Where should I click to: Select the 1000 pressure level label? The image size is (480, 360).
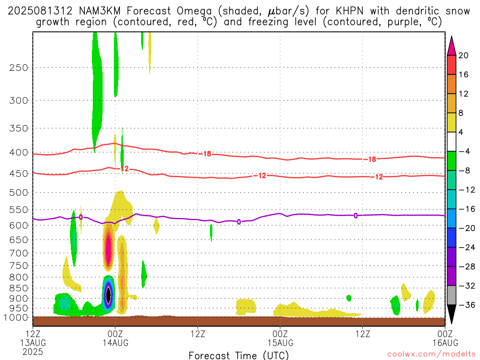[16, 318]
